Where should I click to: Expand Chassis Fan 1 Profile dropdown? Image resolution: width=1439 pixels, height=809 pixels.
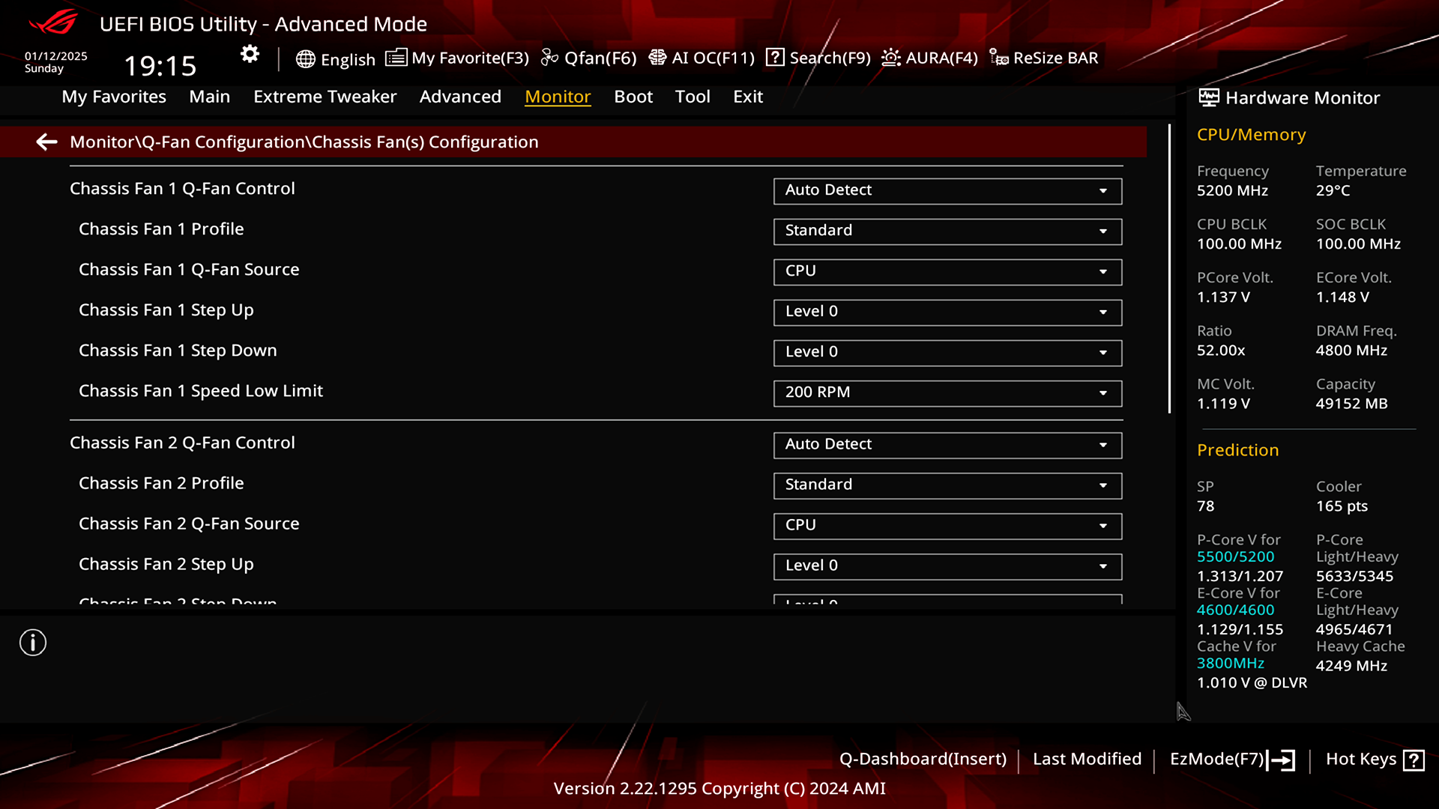click(1103, 230)
